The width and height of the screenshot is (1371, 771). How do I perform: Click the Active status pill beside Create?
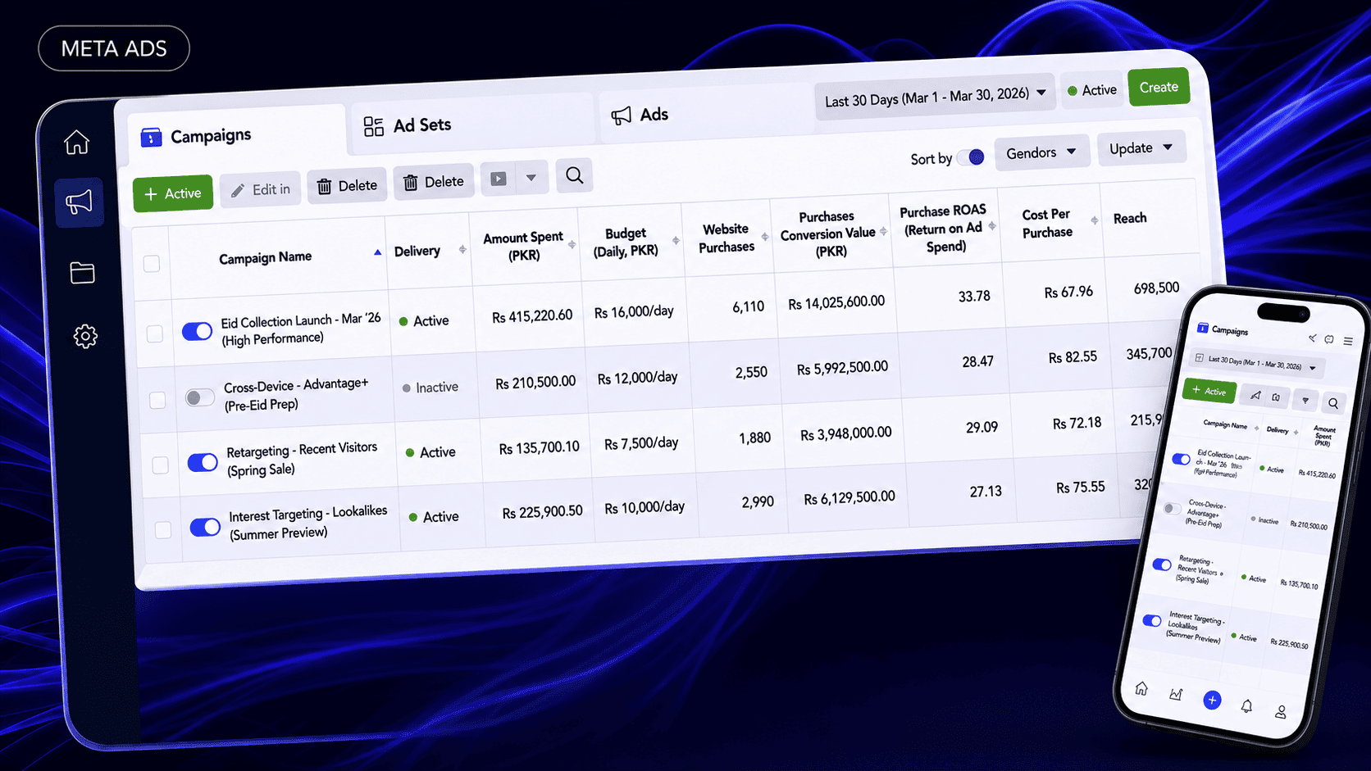(1092, 90)
